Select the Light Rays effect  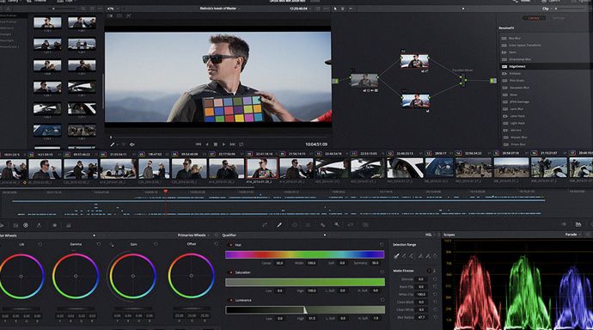[517, 123]
